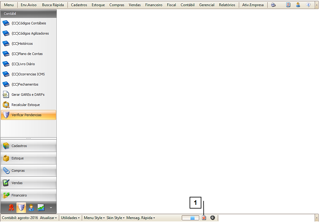Select the shield icon in navigation strip
Image resolution: width=320 pixels, height=224 pixels.
click(21, 208)
